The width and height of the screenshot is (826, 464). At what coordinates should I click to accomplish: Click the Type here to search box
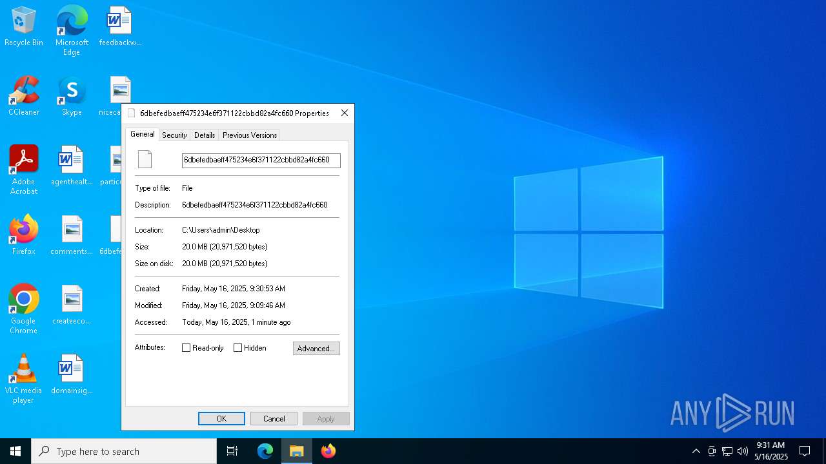124,451
